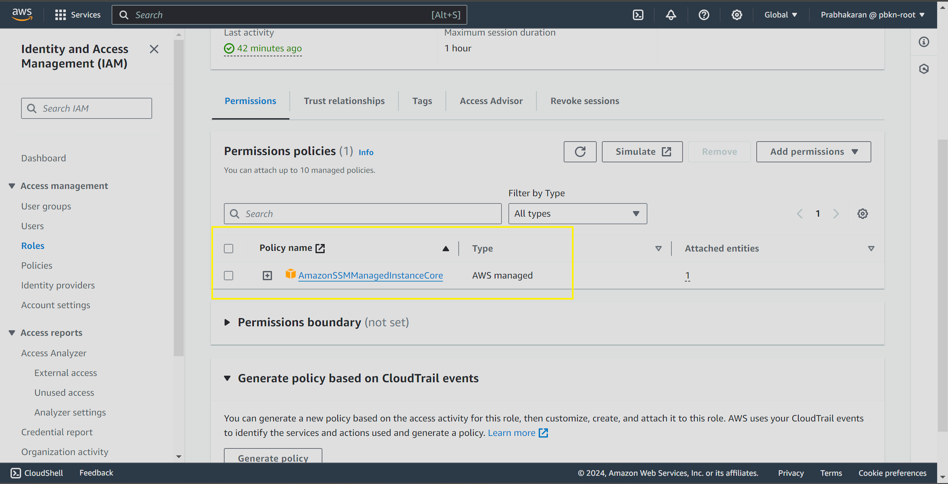Screen dimensions: 948x484
Task: Open account settings gear in top bar
Action: pos(736,15)
